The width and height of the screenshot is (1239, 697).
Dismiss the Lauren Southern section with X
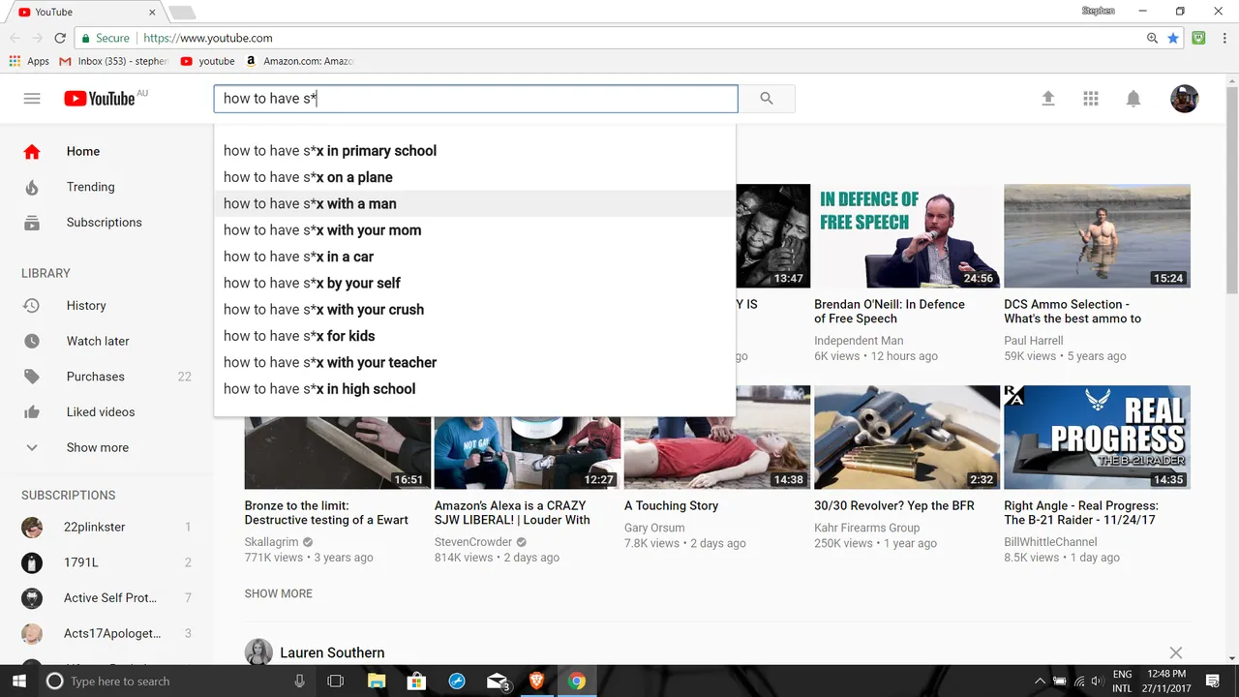coord(1175,653)
